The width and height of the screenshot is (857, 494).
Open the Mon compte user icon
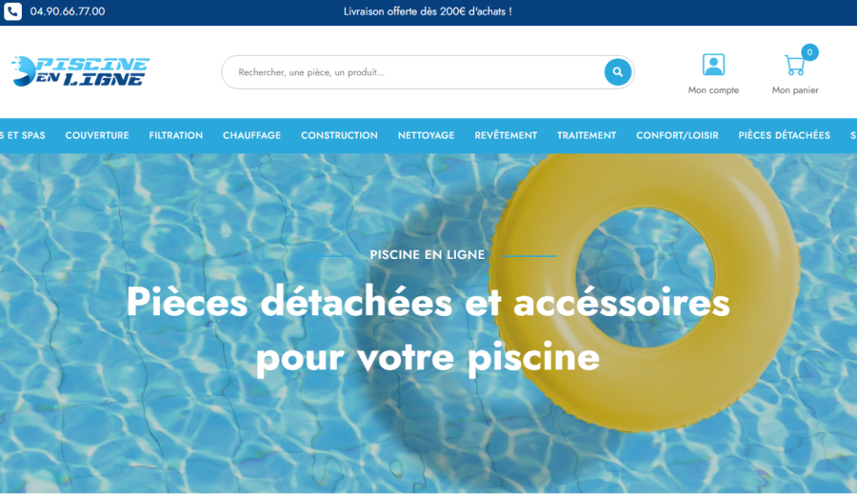(x=713, y=65)
